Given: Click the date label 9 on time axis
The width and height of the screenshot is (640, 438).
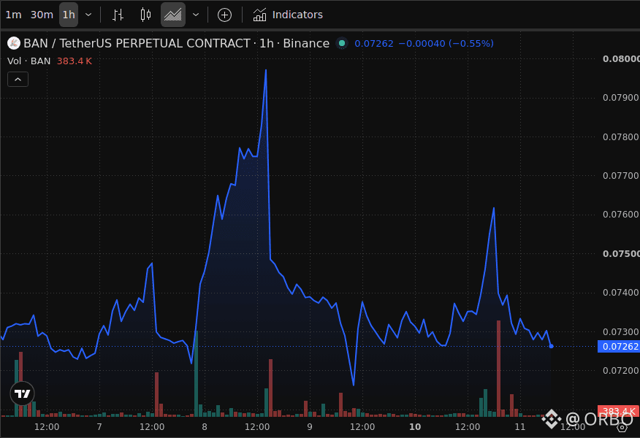Looking at the screenshot, I should [310, 427].
